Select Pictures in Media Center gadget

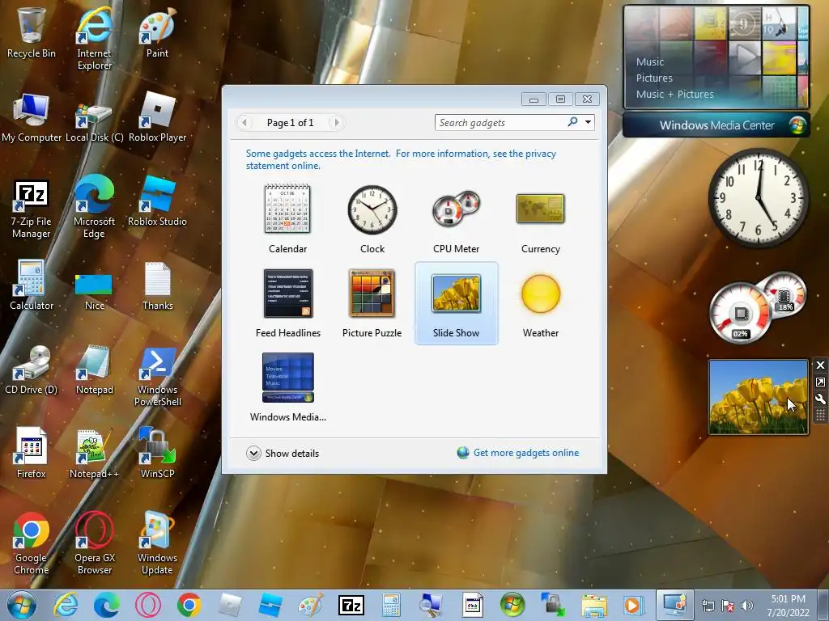click(x=654, y=78)
